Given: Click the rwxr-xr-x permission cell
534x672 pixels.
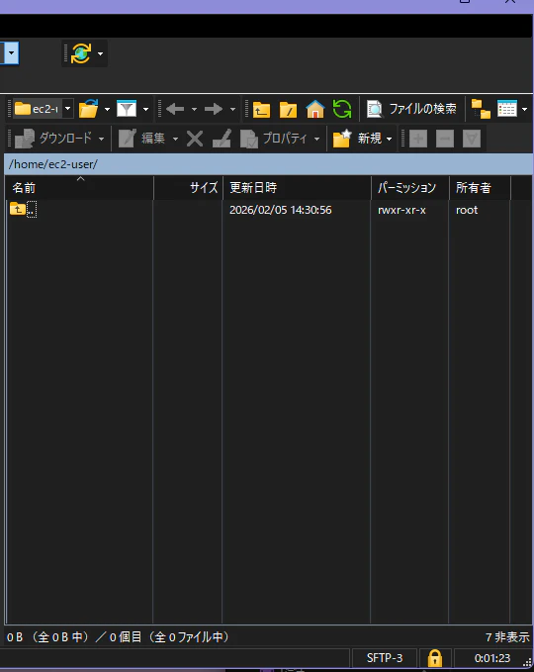Looking at the screenshot, I should 401,210.
